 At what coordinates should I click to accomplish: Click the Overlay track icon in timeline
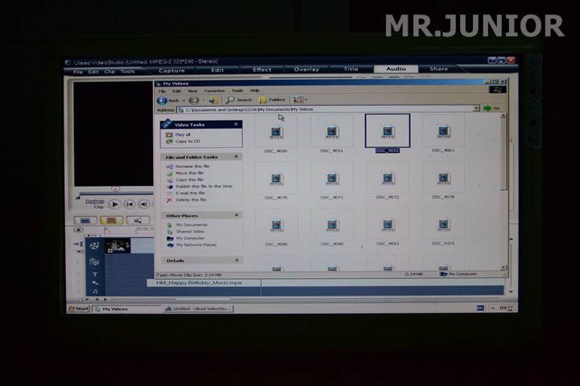point(95,262)
